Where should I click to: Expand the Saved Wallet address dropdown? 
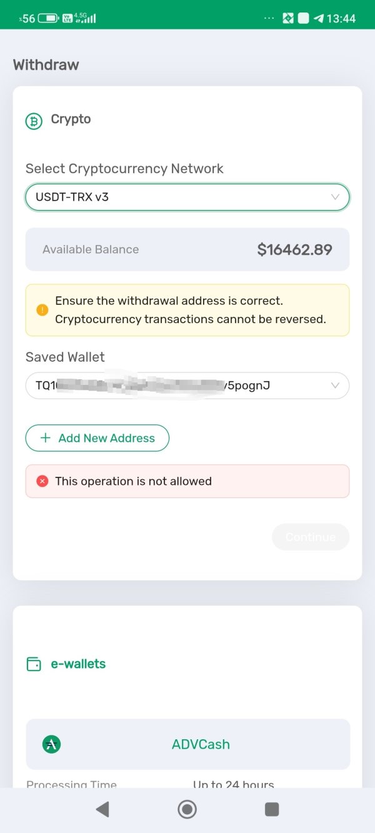(x=187, y=386)
